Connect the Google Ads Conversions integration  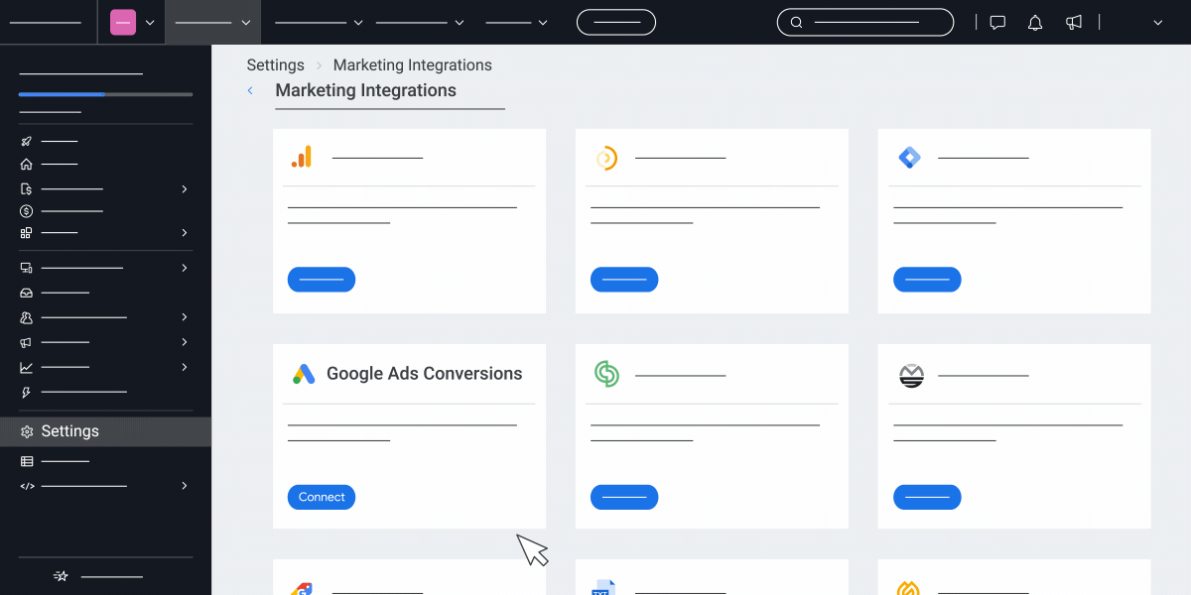[321, 497]
